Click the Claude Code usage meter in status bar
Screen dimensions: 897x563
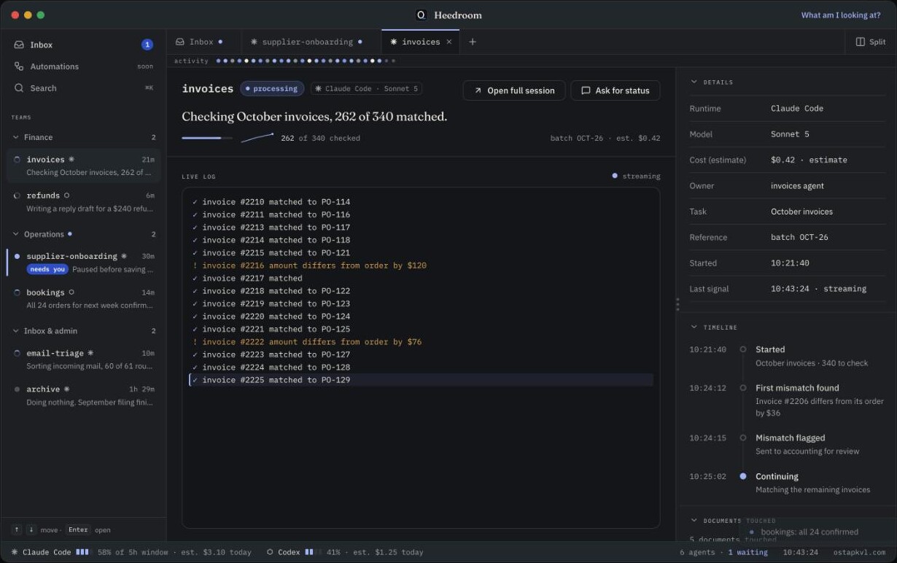click(82, 552)
